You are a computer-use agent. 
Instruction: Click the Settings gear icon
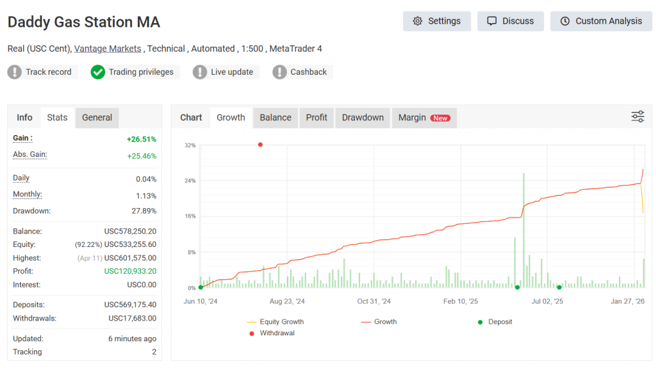[418, 21]
